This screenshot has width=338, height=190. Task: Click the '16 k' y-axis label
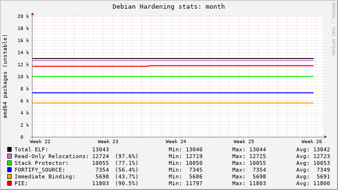click(23, 41)
